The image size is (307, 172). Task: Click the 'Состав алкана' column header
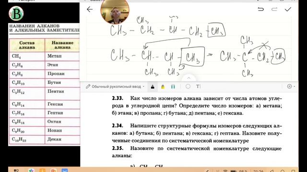point(27,45)
